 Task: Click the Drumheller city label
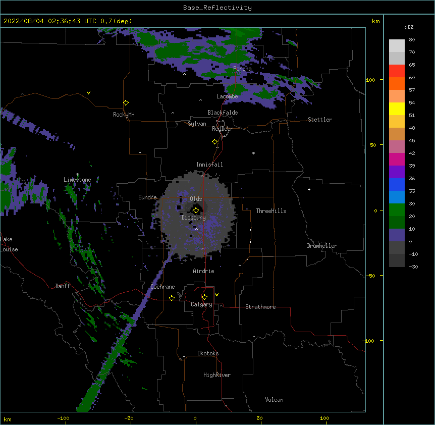[x=322, y=246]
